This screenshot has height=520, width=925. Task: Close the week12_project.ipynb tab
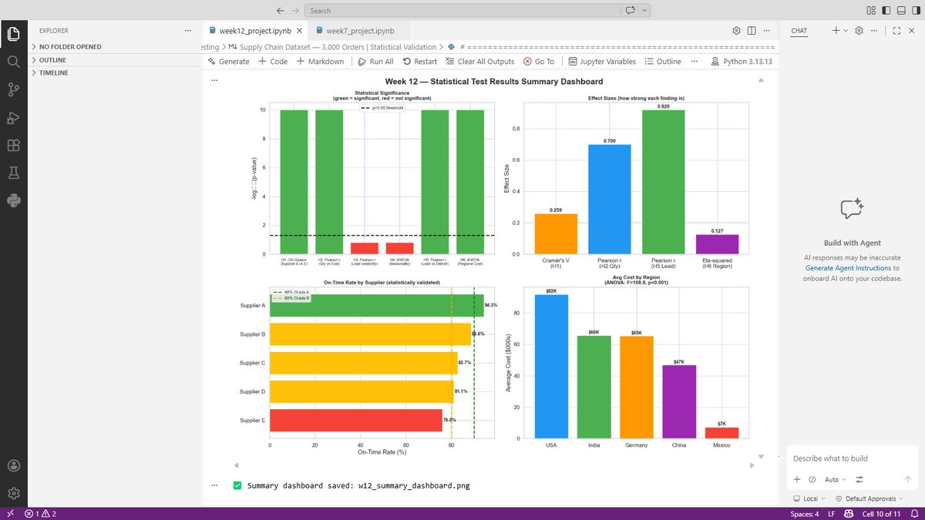[x=299, y=31]
